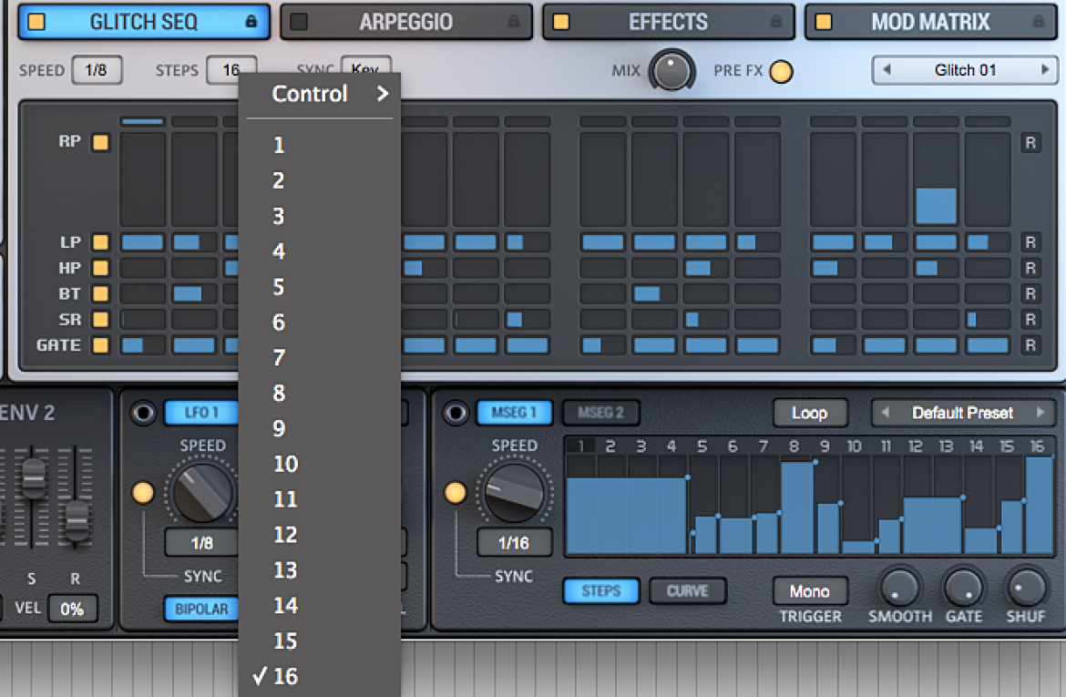Select previous MSEG Default Preset arrow

[x=886, y=412]
